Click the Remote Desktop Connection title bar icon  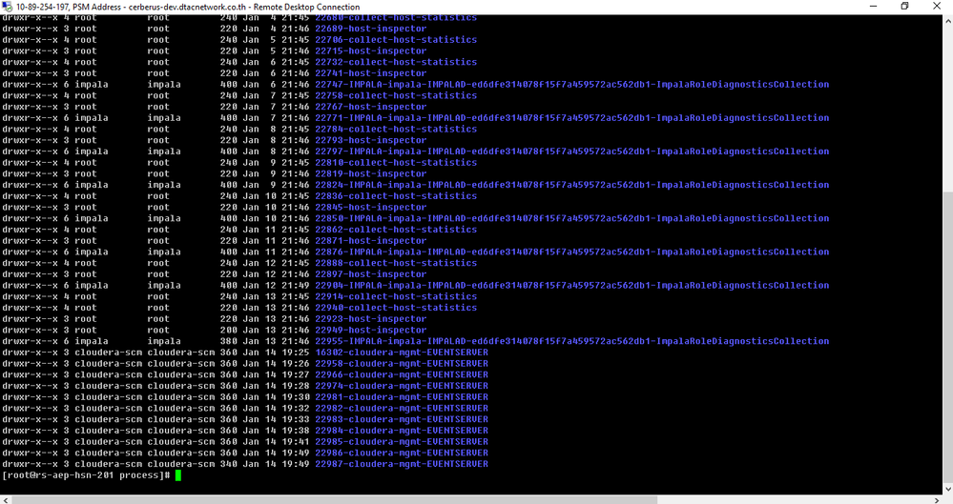(x=8, y=7)
